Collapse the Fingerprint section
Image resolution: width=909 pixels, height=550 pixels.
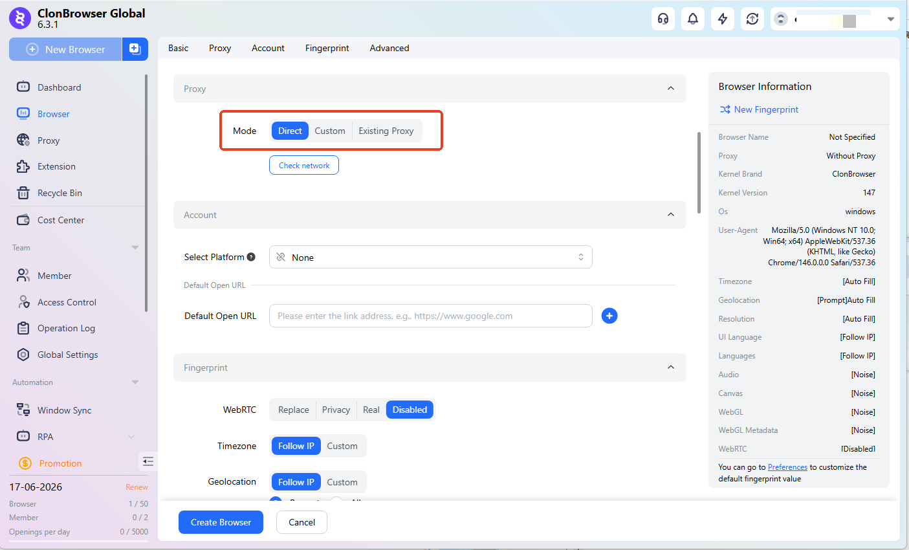671,368
